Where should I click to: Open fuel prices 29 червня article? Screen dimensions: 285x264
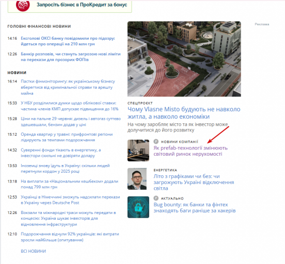(71, 122)
